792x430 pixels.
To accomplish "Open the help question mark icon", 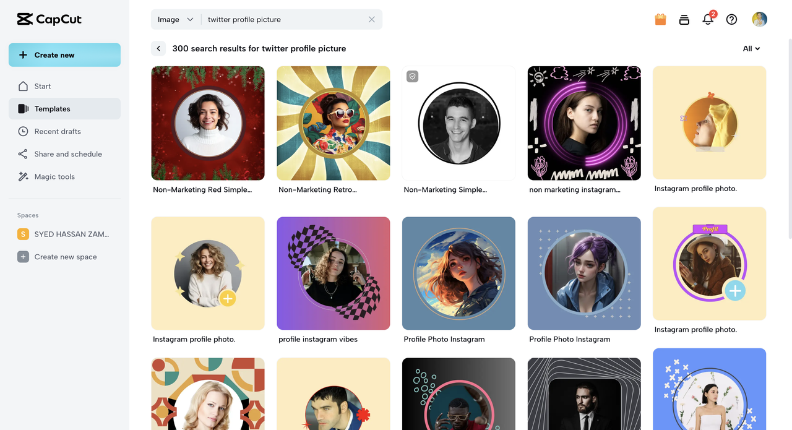I will [731, 19].
